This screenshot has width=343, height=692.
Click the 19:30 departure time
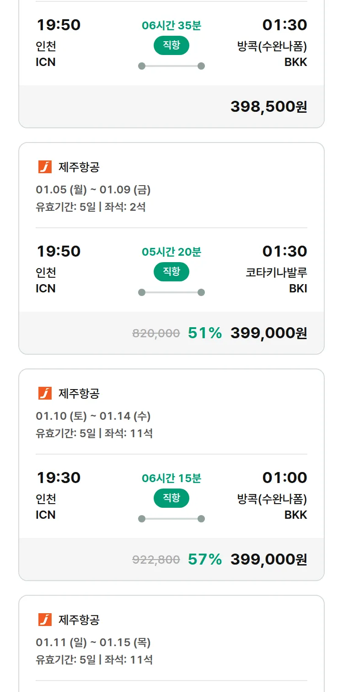click(x=59, y=478)
